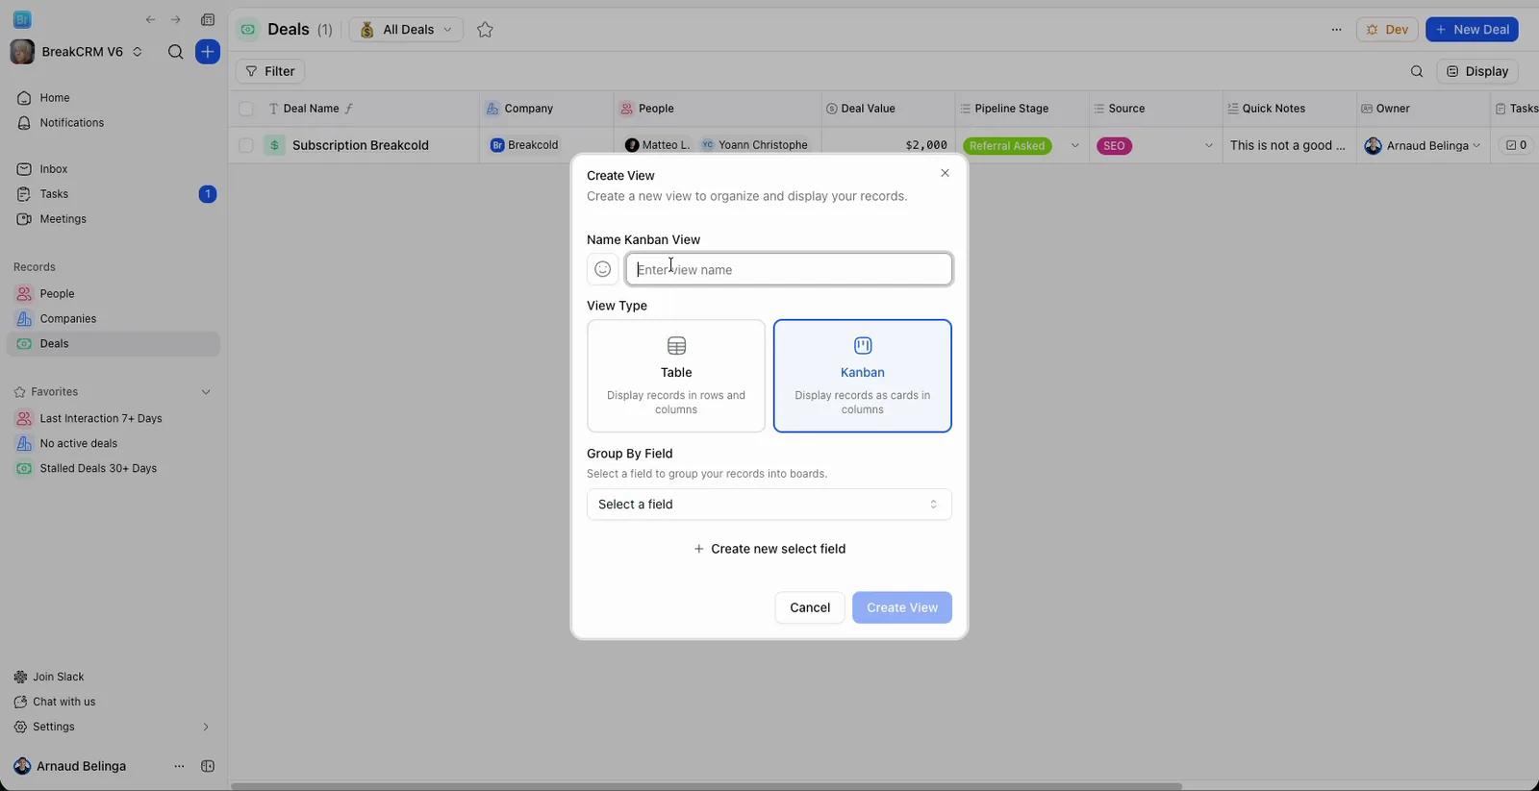The height and width of the screenshot is (791, 1539).
Task: Open Owner dropdown for Arnaud Belinga
Action: (x=1476, y=146)
